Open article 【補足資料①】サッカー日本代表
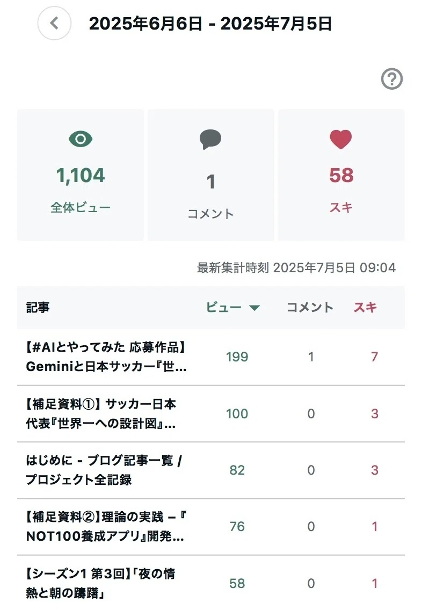Viewport: 422px width, 610px height. [101, 413]
